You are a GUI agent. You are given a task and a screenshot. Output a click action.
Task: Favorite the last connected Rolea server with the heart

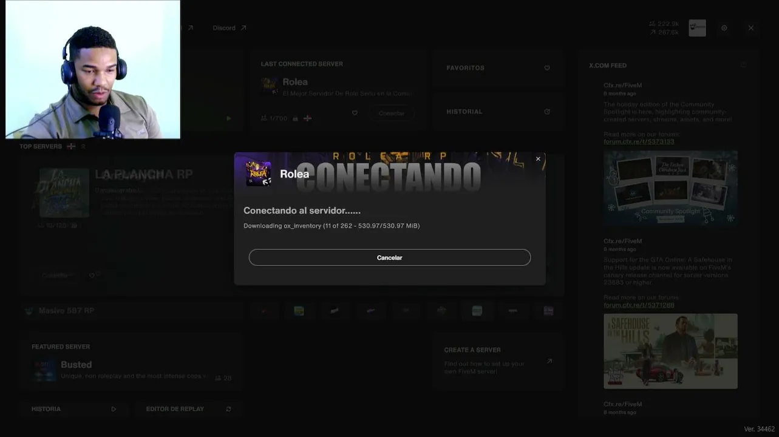(355, 113)
